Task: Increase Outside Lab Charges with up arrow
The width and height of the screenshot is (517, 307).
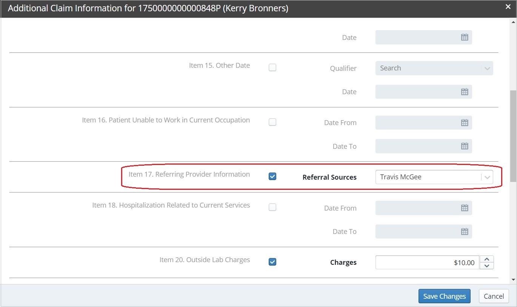Action: (487, 259)
